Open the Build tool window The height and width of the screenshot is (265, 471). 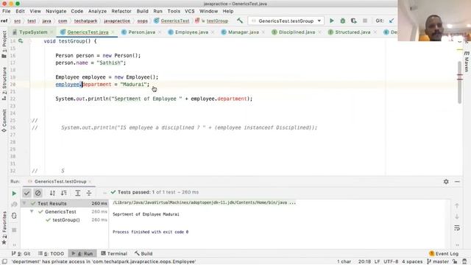click(x=144, y=253)
